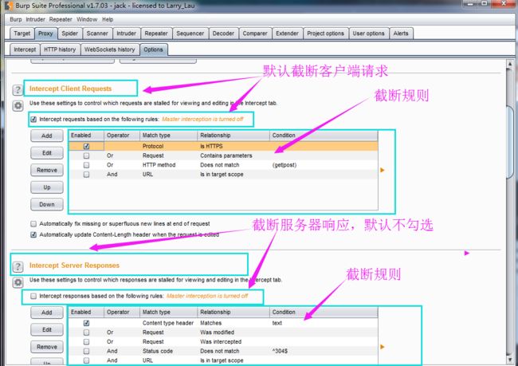Enable the Request Contains parameters rule

(x=86, y=155)
